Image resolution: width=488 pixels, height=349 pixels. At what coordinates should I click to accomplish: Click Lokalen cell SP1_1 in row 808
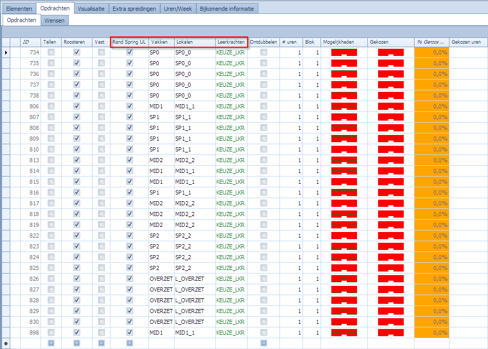coord(195,128)
